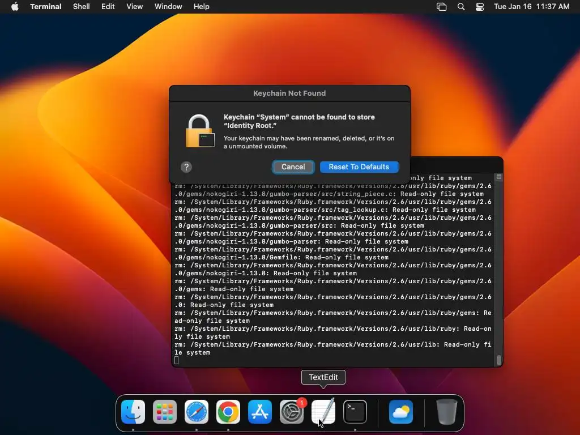Click the 'ad-only file system' terminal line

coord(212,321)
